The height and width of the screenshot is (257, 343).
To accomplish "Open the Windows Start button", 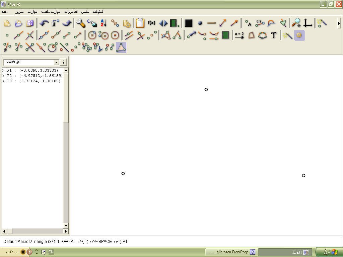I will pos(329,252).
